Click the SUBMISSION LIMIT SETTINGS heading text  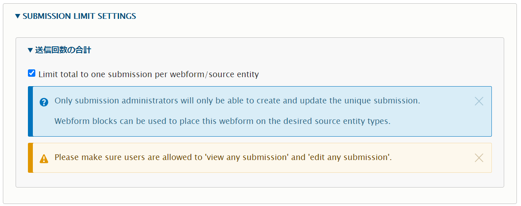click(79, 16)
